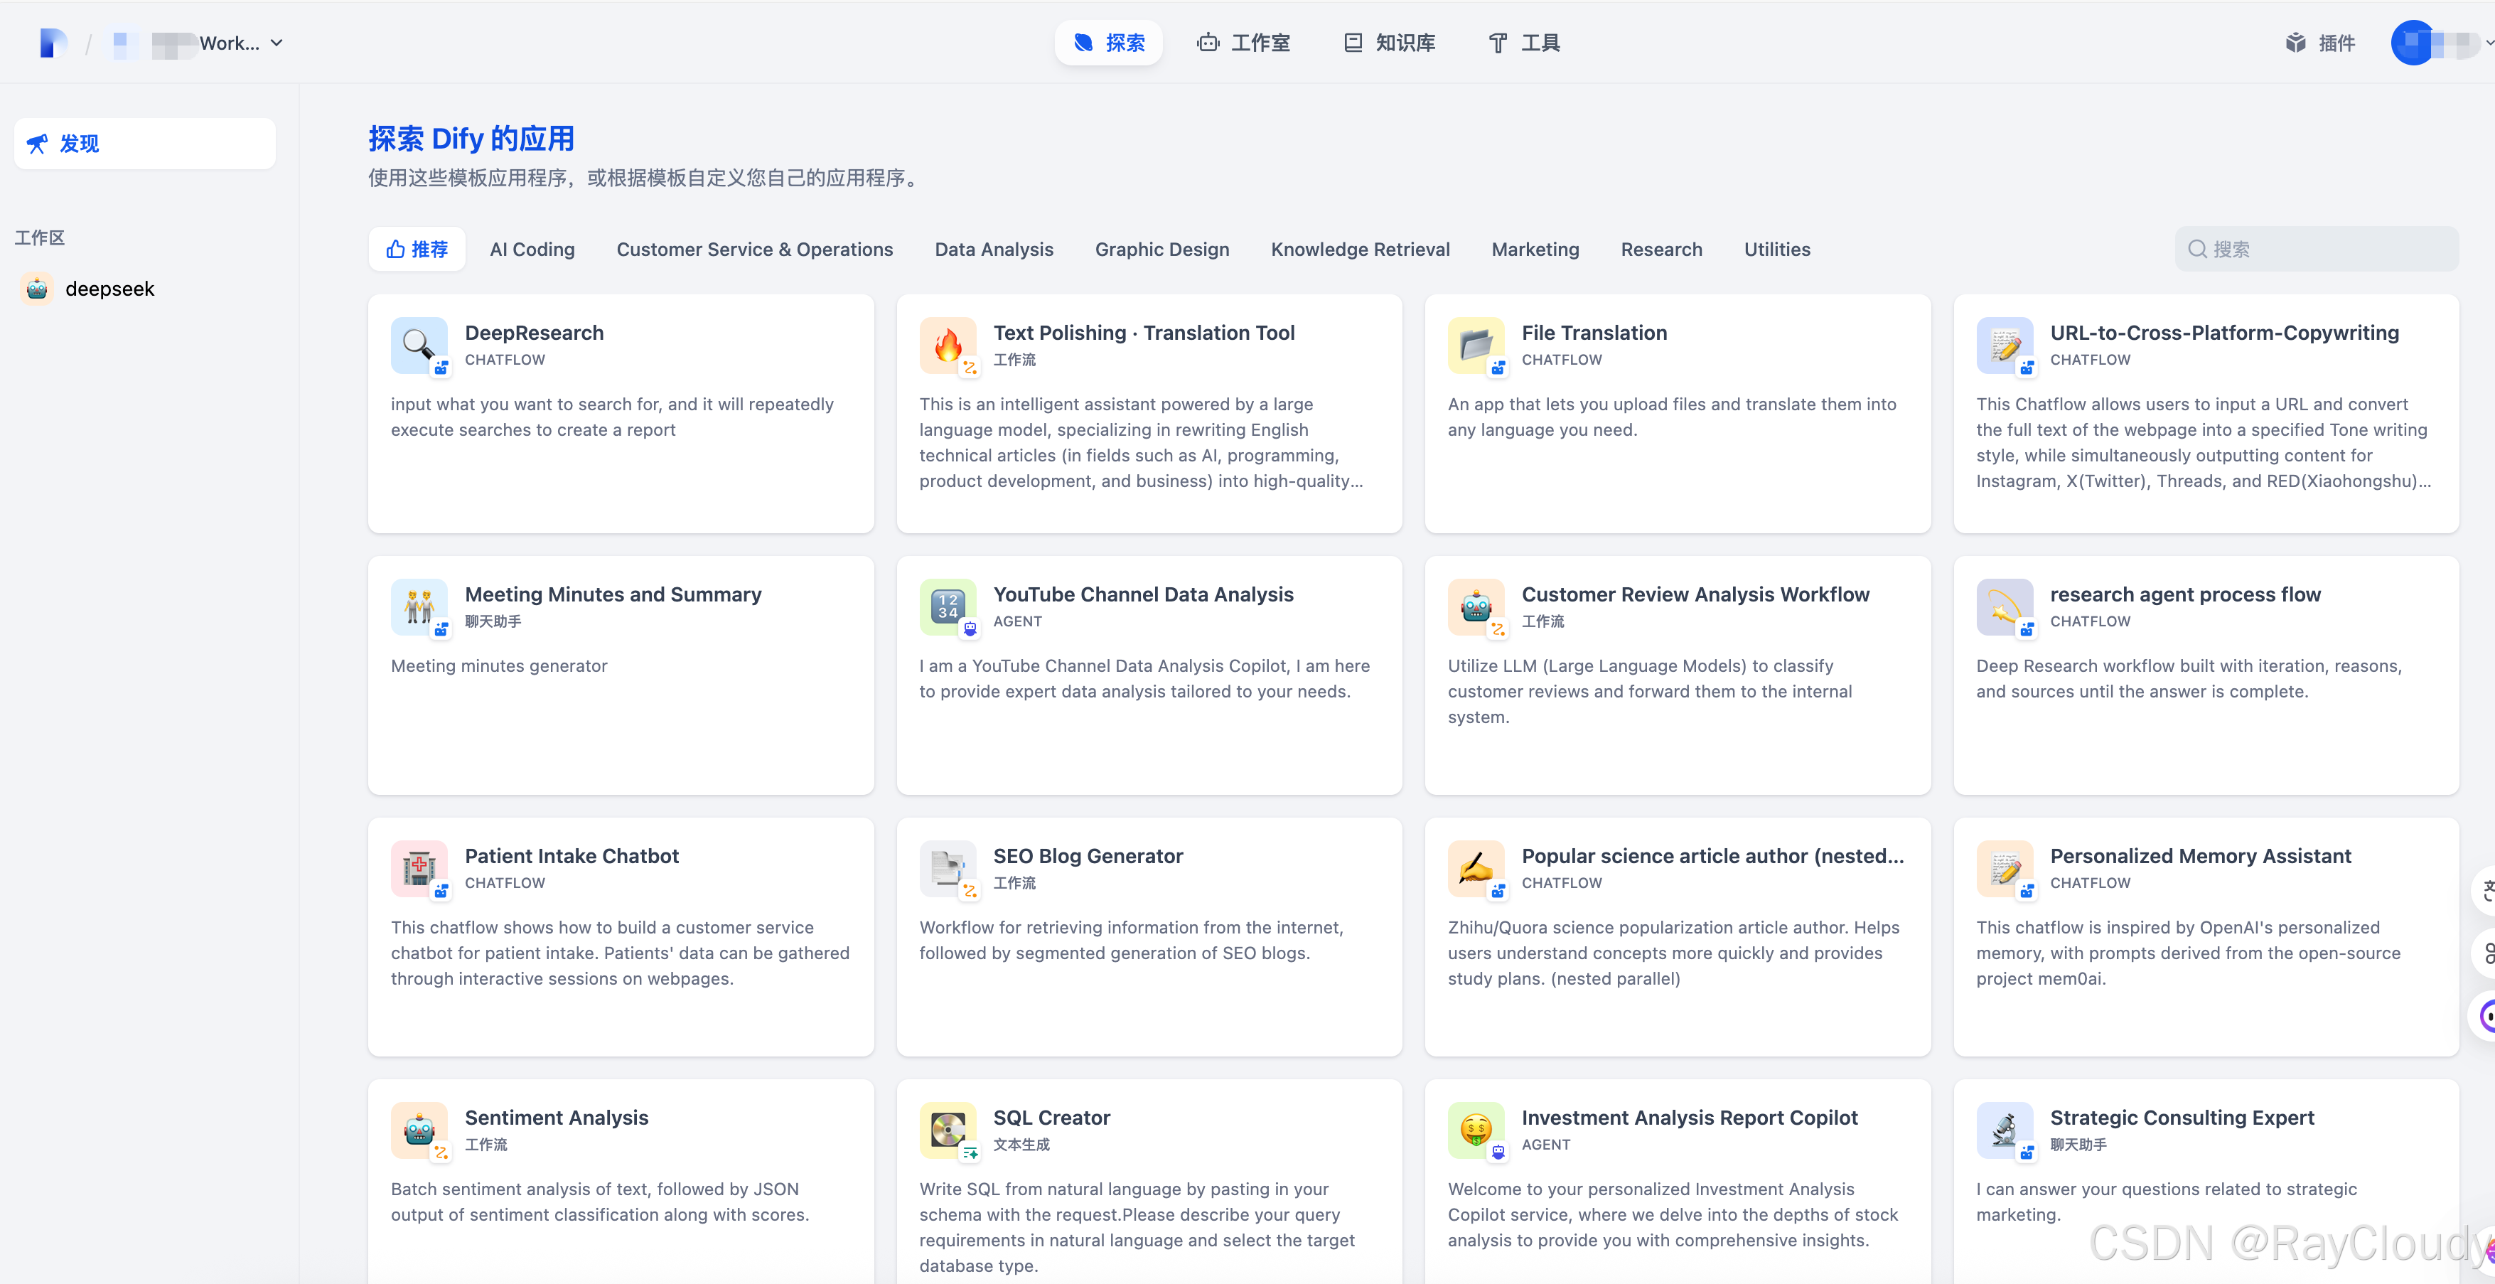The width and height of the screenshot is (2495, 1284).
Task: Switch to the Knowledge Retrieval category
Action: coord(1360,249)
